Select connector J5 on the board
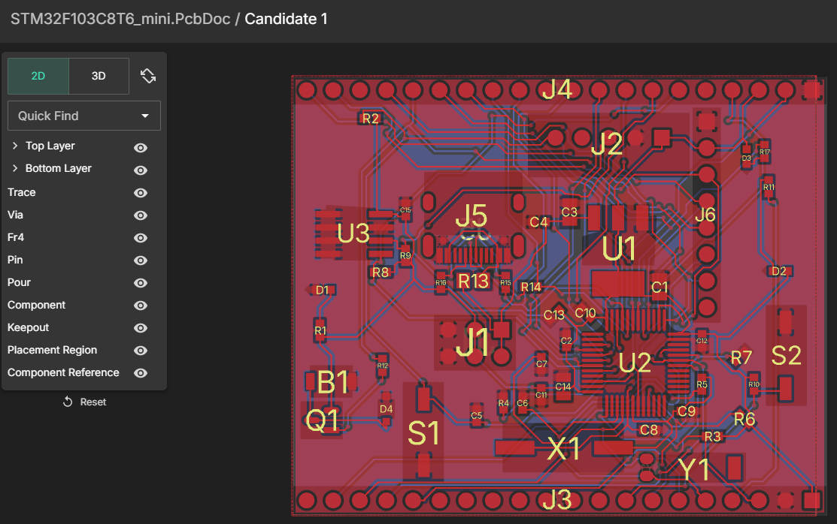 pyautogui.click(x=472, y=216)
